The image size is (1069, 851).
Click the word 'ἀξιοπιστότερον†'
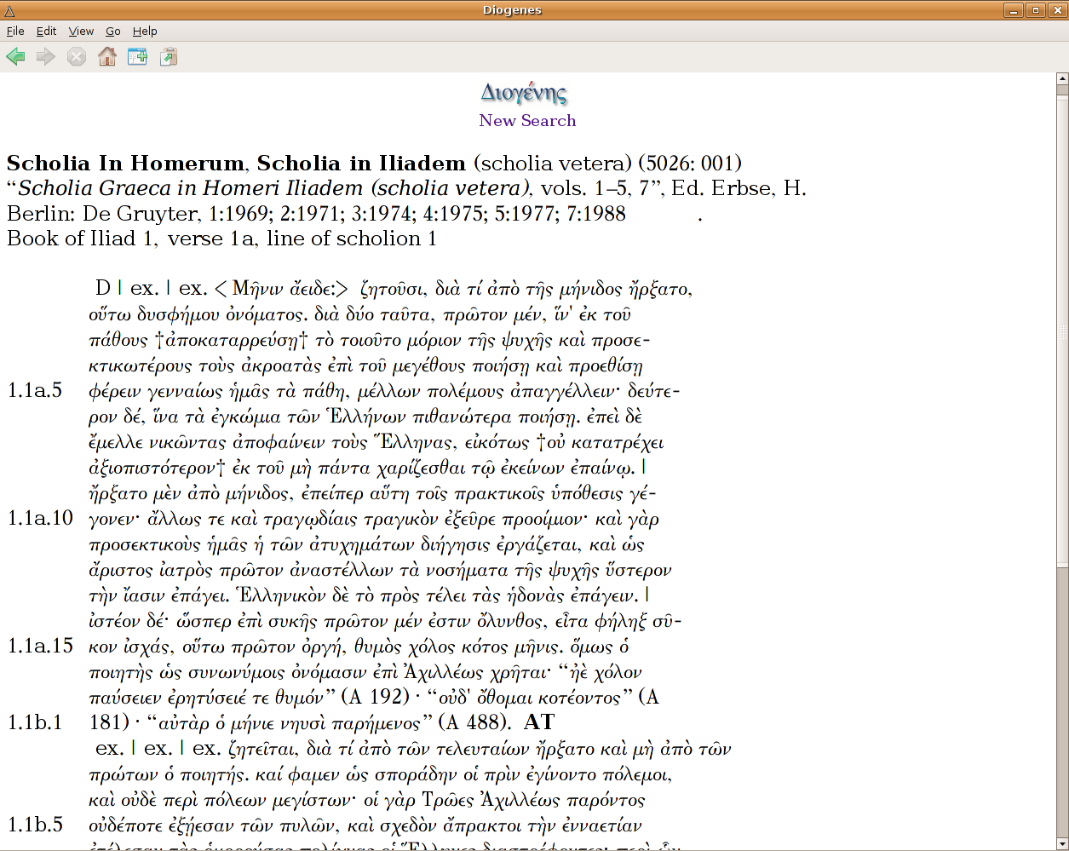(156, 469)
